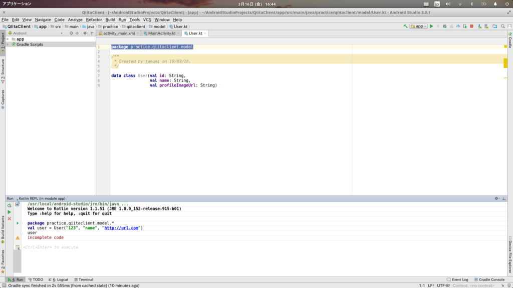This screenshot has width=513, height=288.
Task: Click system volume icon in top bar
Action: (448, 4)
